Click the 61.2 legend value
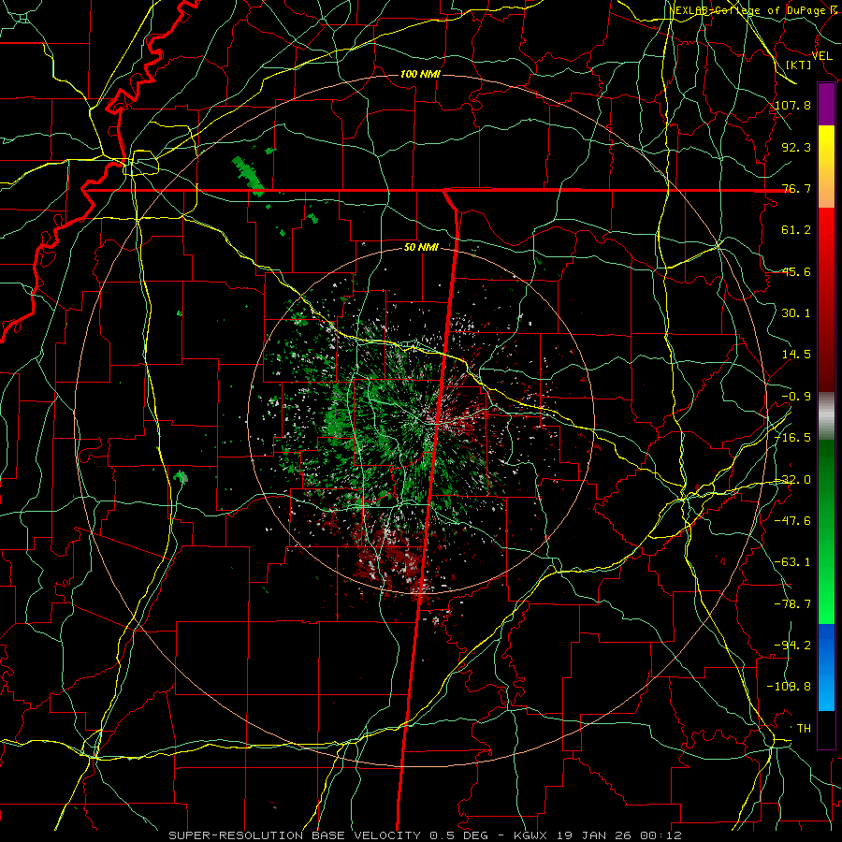 coord(796,230)
